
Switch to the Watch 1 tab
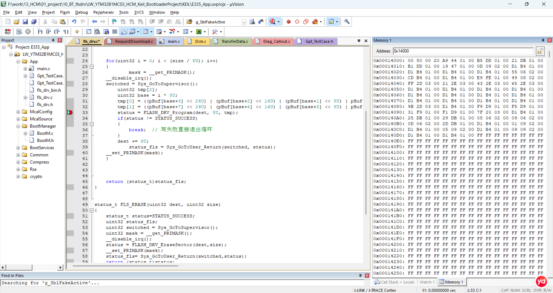tap(427, 282)
